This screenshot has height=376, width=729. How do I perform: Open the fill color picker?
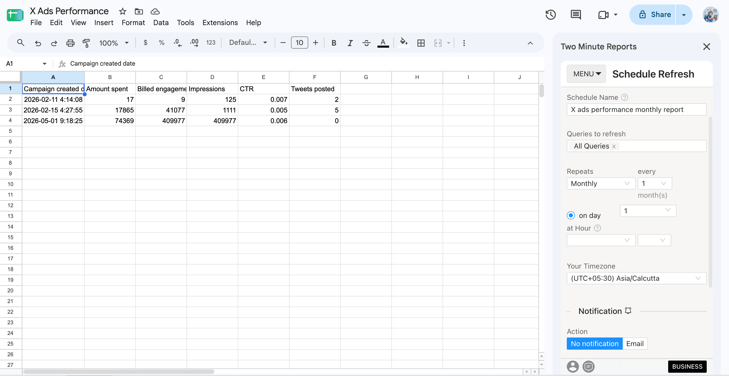[x=404, y=43]
